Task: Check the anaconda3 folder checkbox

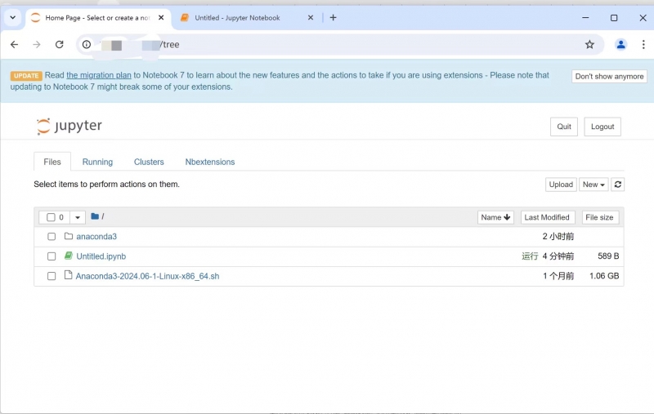Action: pos(52,237)
